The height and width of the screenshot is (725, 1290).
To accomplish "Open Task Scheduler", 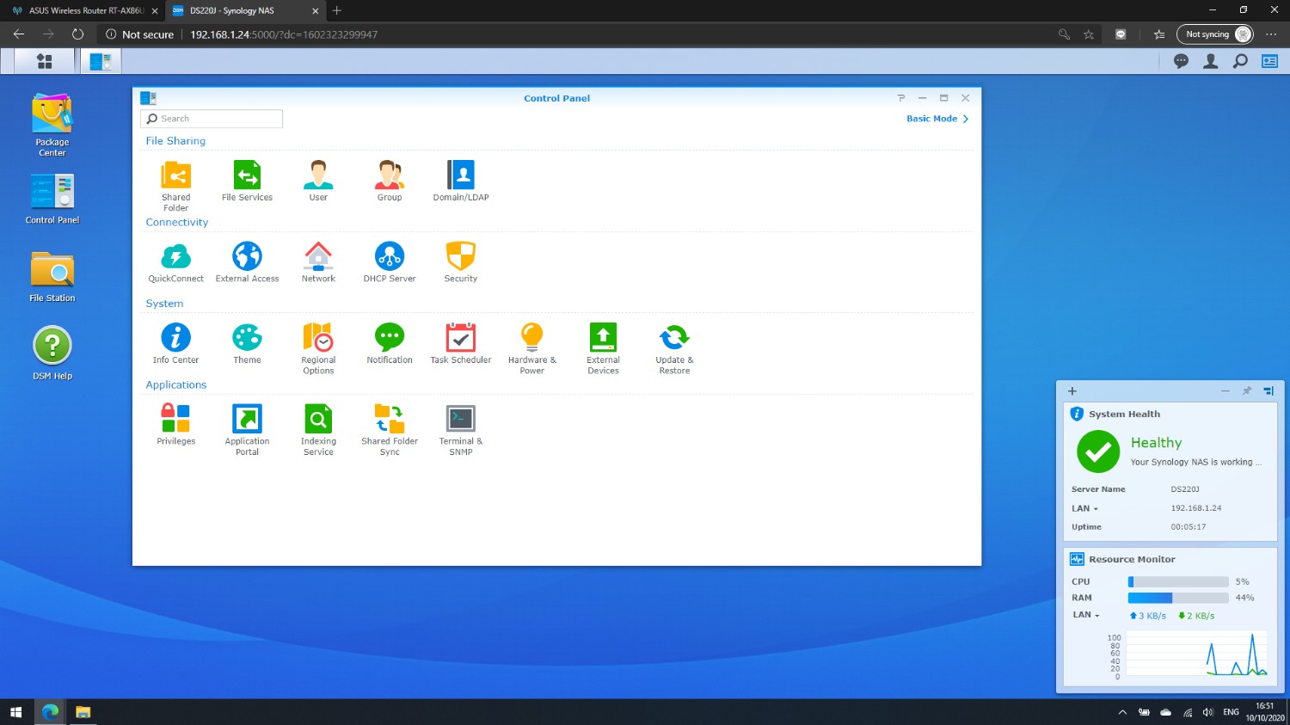I will point(461,343).
